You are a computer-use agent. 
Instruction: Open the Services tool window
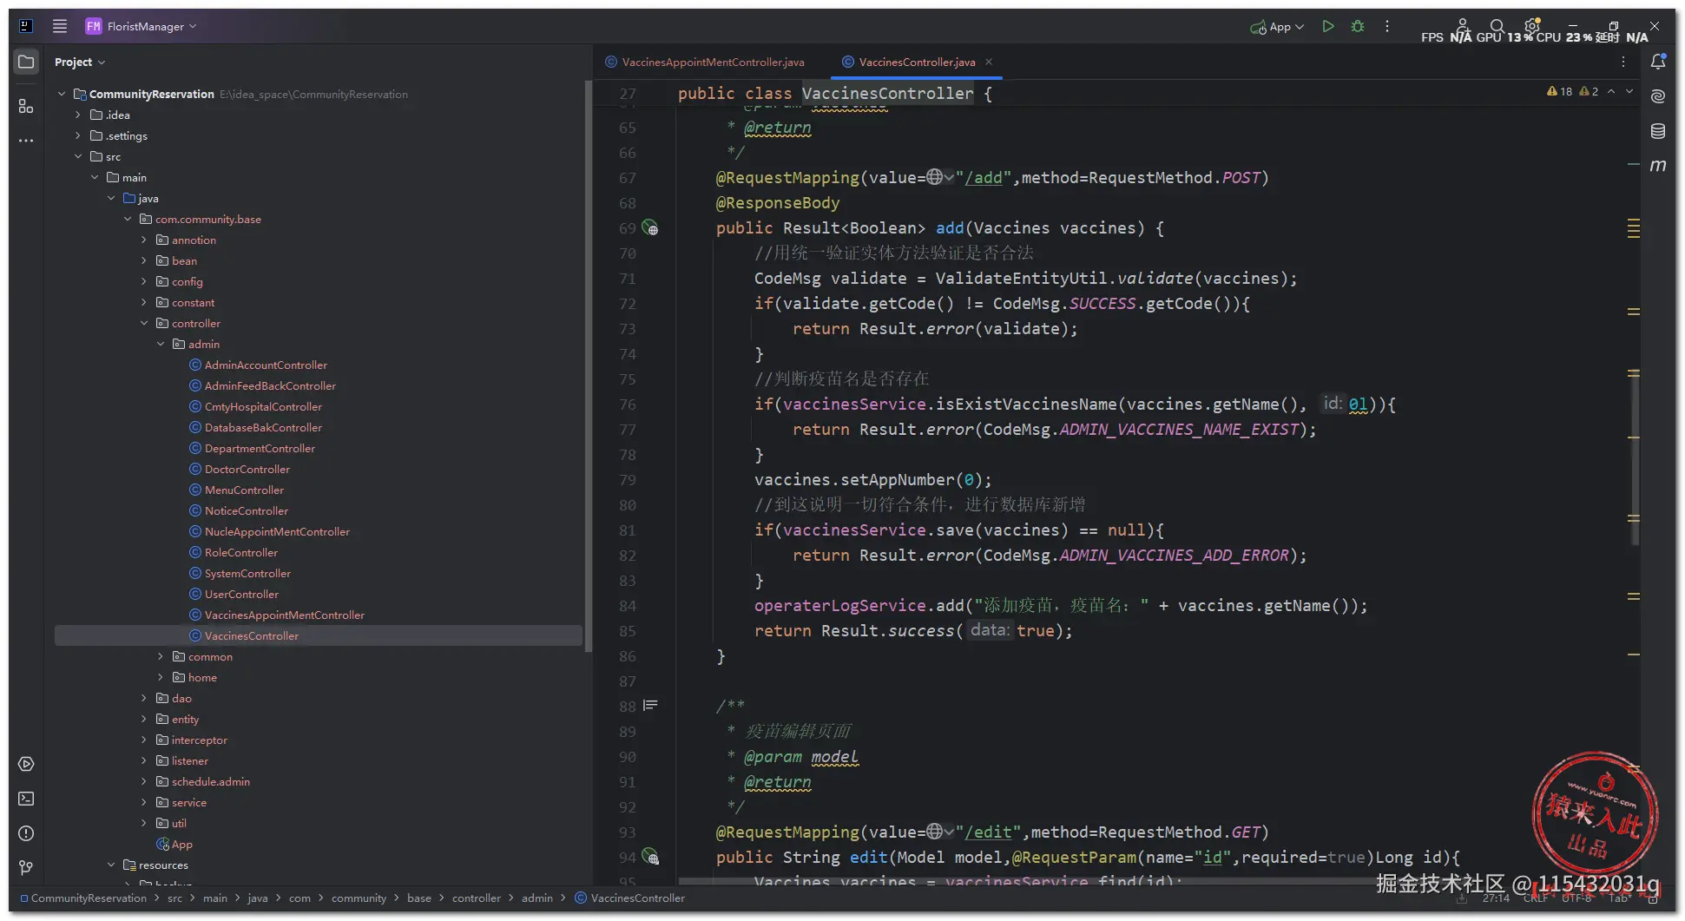pos(26,764)
